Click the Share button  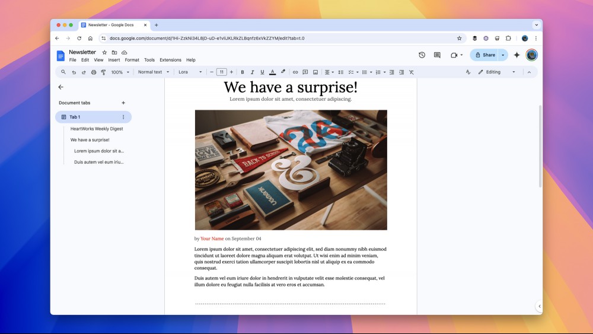pyautogui.click(x=485, y=55)
